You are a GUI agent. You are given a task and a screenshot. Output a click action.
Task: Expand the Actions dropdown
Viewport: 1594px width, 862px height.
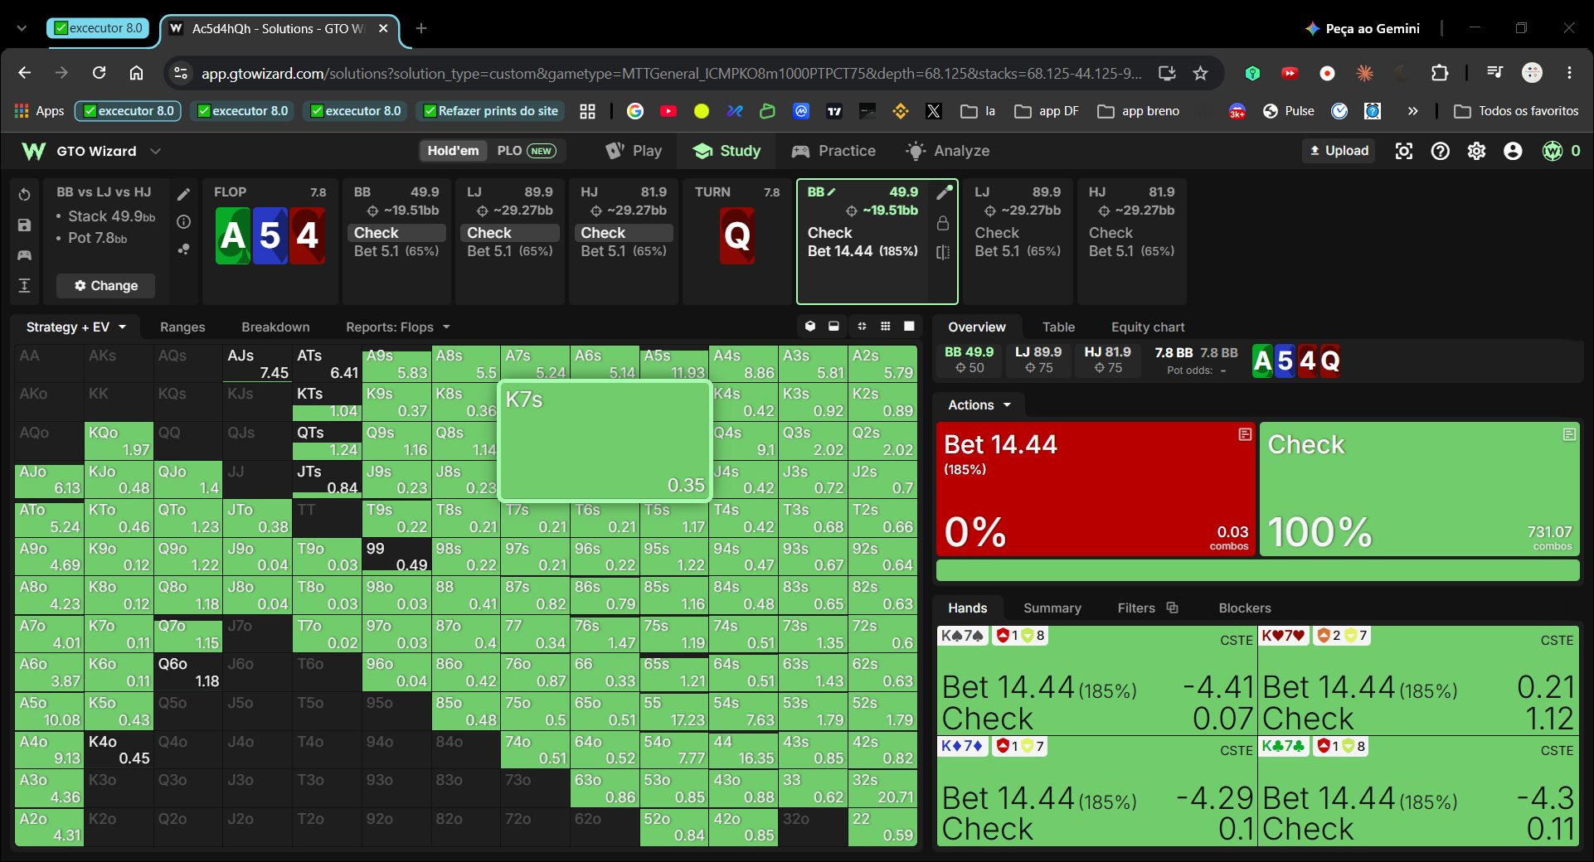point(979,405)
